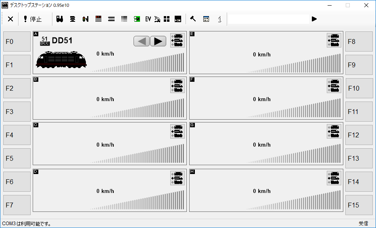Click the speed bar in slot H
The width and height of the screenshot is (376, 228).
click(294, 200)
